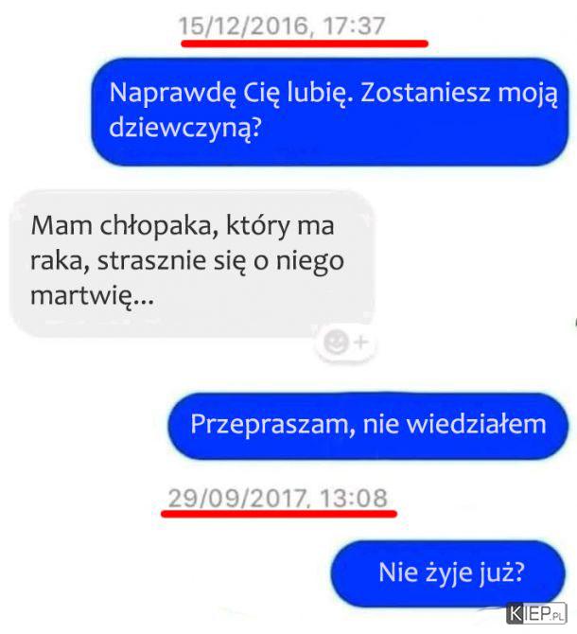
Task: Click the word 'dziewczyną?' in first message
Action: [x=184, y=129]
